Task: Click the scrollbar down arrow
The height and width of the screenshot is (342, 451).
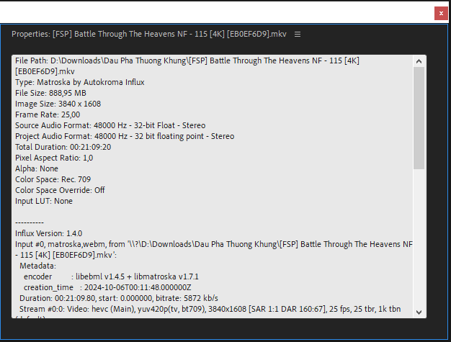Action: [419, 312]
